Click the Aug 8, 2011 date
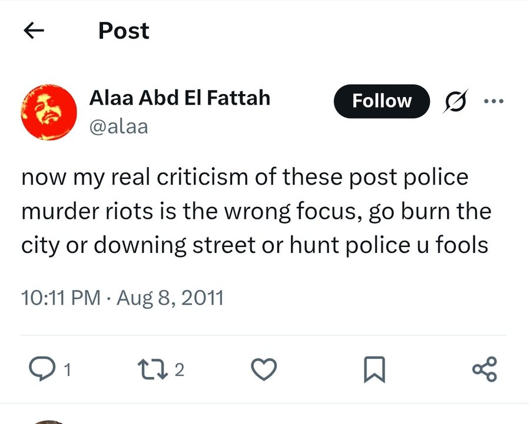 tap(170, 298)
